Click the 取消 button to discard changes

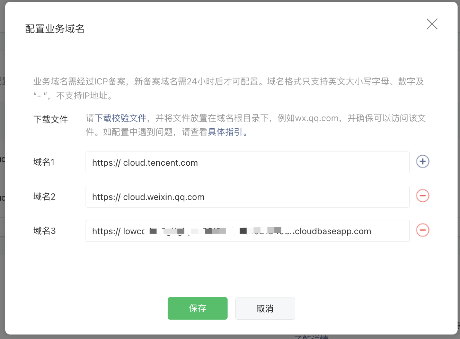(x=265, y=308)
